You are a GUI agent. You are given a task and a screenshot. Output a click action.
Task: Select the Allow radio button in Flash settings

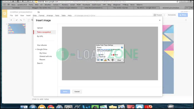(98, 55)
